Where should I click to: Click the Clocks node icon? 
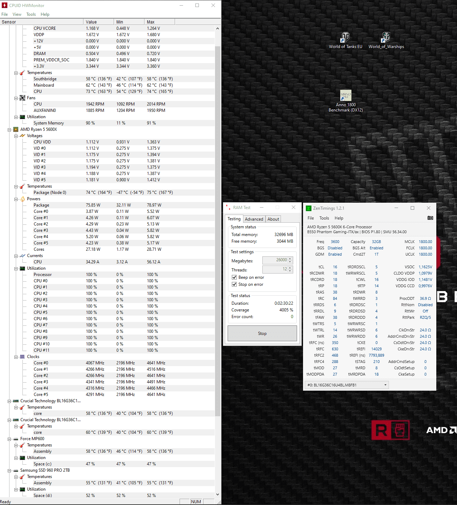tap(22, 357)
